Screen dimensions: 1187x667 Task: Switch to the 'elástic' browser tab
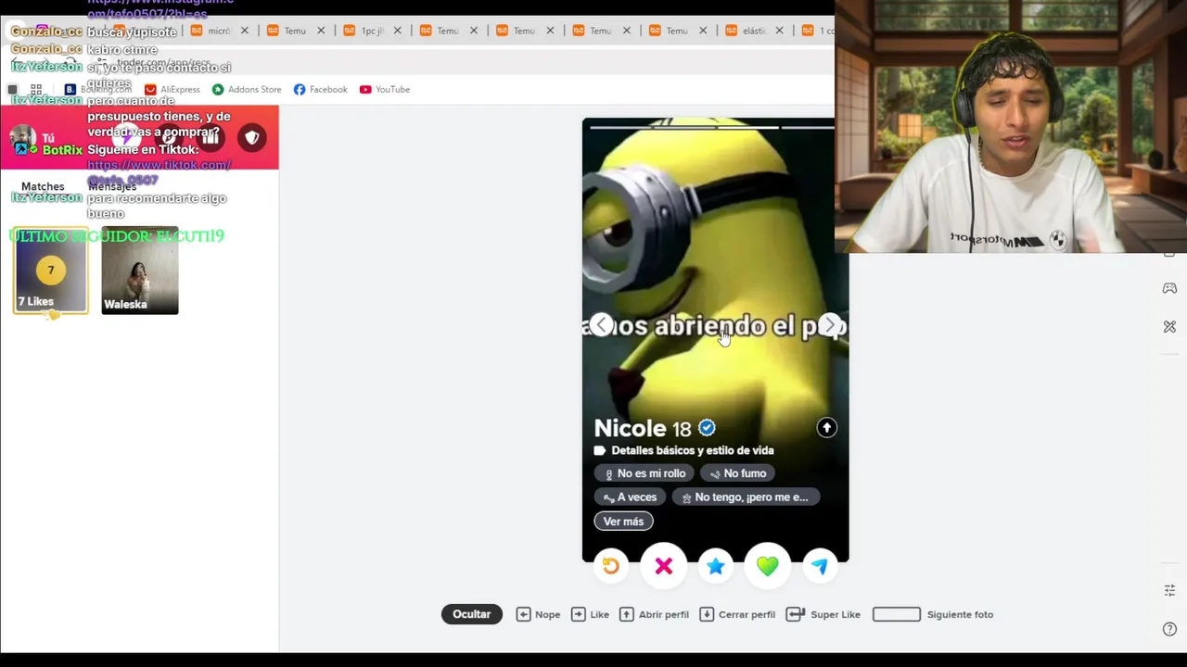pyautogui.click(x=754, y=31)
